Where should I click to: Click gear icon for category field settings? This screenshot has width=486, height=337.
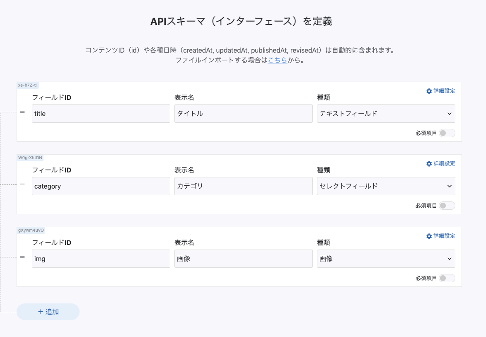[x=429, y=164]
